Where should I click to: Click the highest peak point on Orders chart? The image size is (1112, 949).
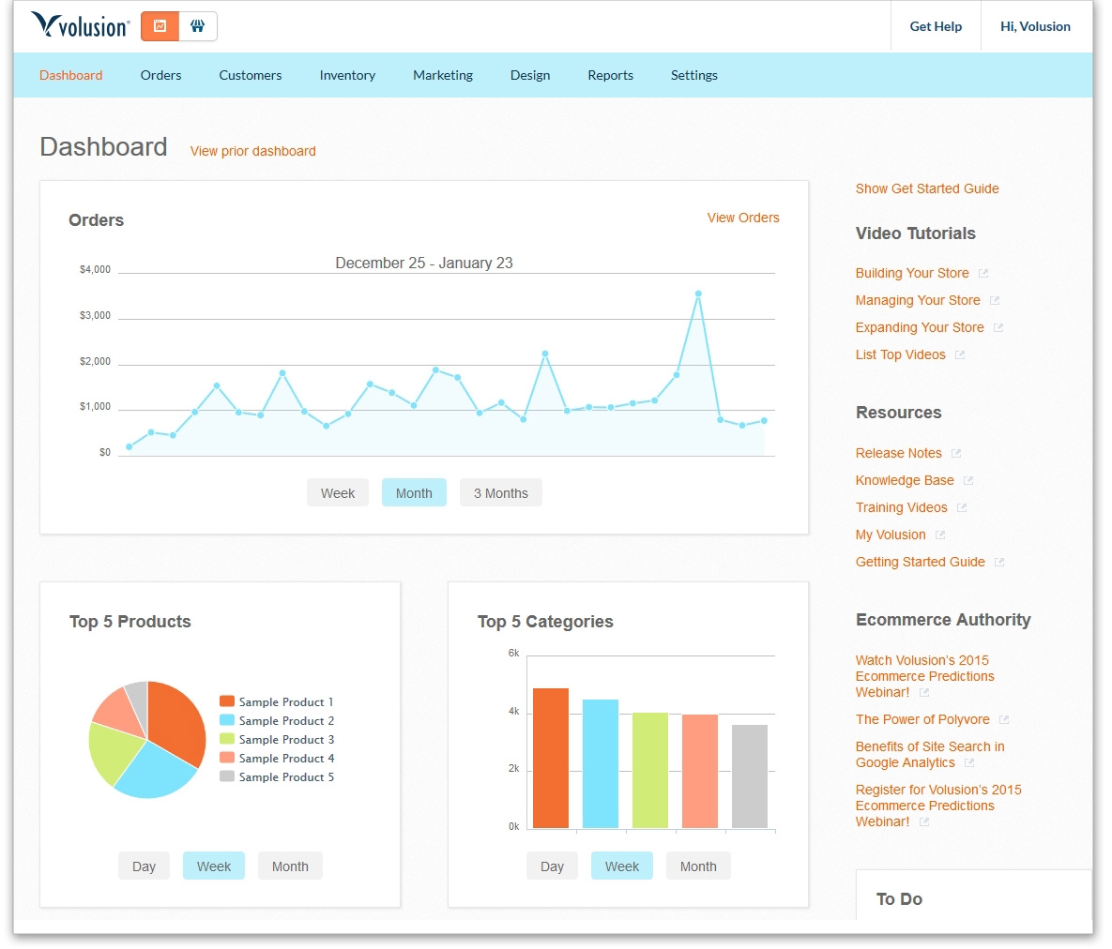coord(698,294)
